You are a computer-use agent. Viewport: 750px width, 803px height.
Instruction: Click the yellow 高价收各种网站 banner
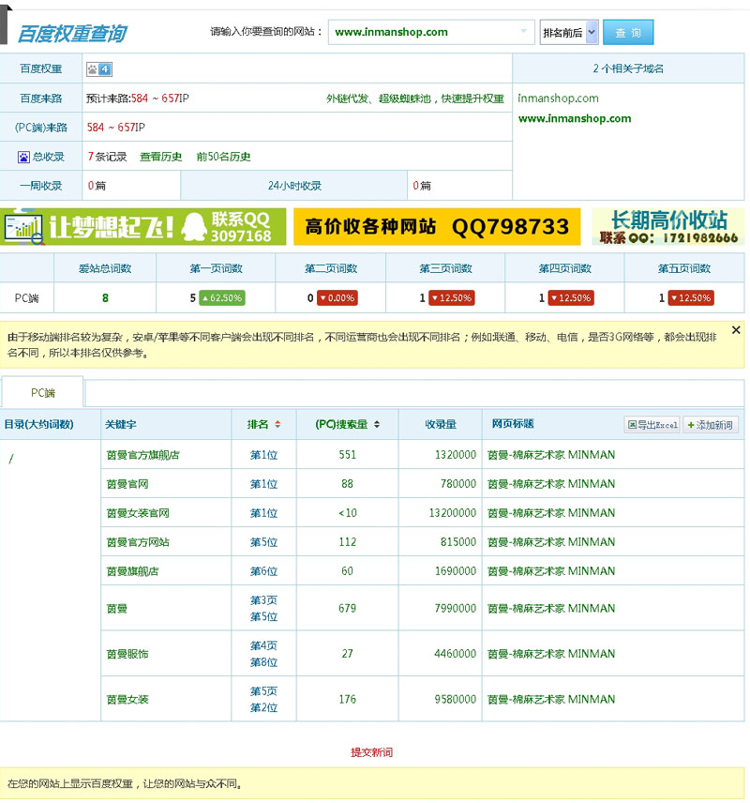point(437,226)
